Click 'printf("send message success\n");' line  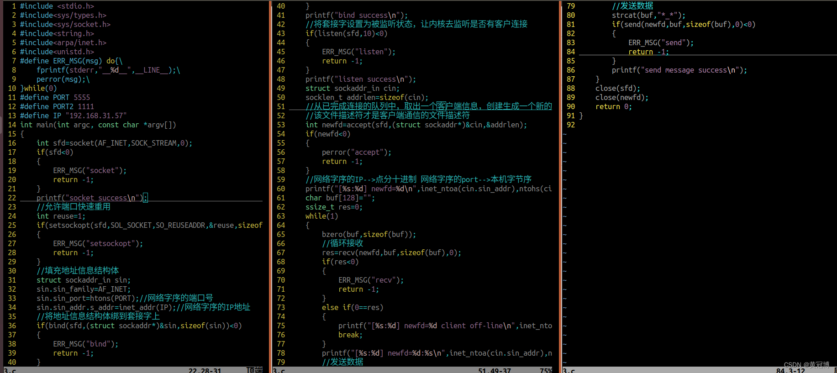click(680, 70)
